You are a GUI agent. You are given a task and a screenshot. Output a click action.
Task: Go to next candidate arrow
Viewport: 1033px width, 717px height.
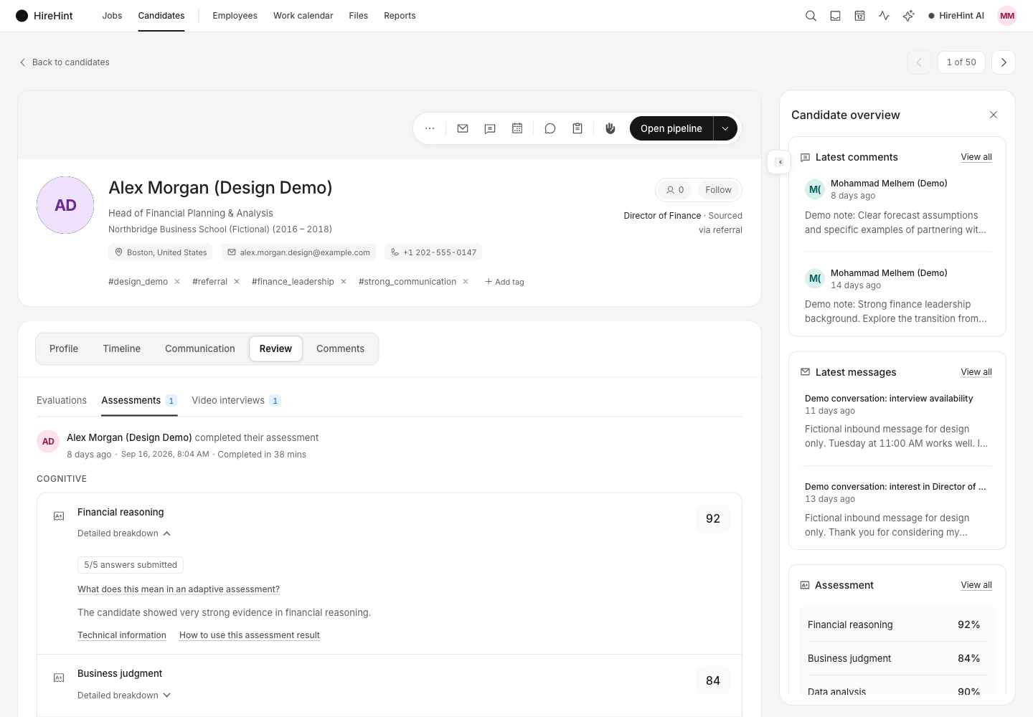pos(1004,62)
